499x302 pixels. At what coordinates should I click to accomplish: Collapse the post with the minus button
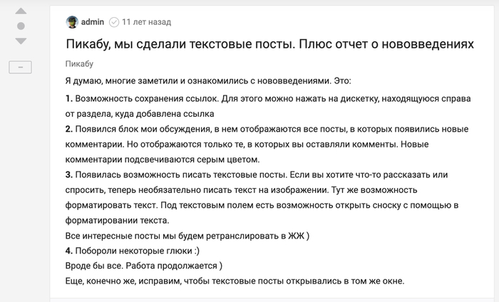[x=20, y=67]
